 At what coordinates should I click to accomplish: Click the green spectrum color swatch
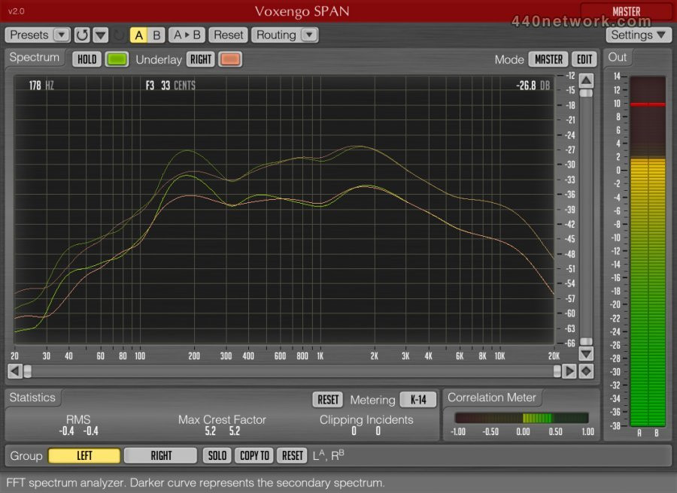click(x=117, y=59)
